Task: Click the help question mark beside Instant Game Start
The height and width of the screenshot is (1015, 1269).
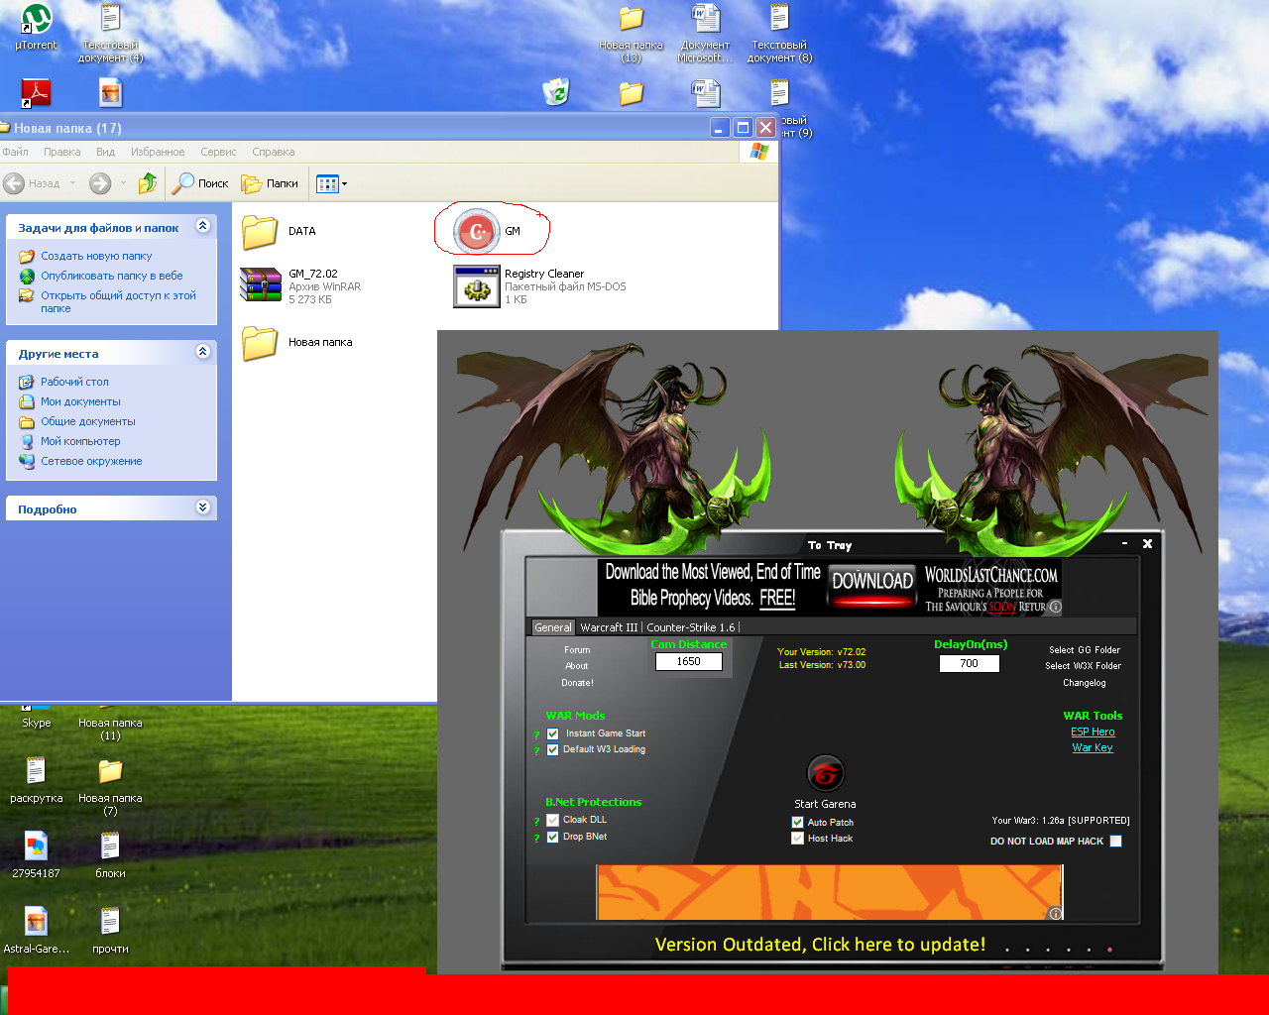Action: pyautogui.click(x=536, y=735)
